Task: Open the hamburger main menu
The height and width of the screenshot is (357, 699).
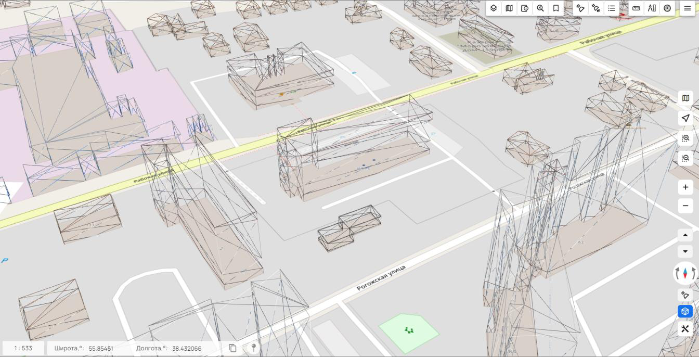Action: (x=687, y=8)
